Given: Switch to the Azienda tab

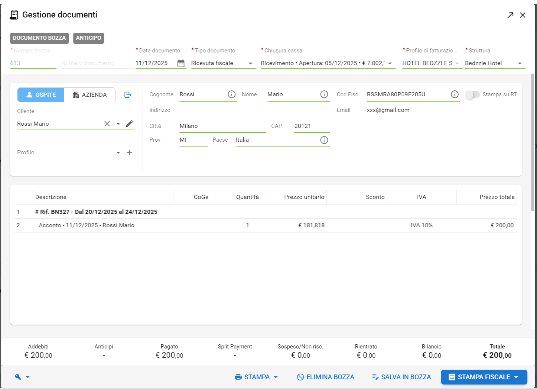Looking at the screenshot, I should [90, 95].
